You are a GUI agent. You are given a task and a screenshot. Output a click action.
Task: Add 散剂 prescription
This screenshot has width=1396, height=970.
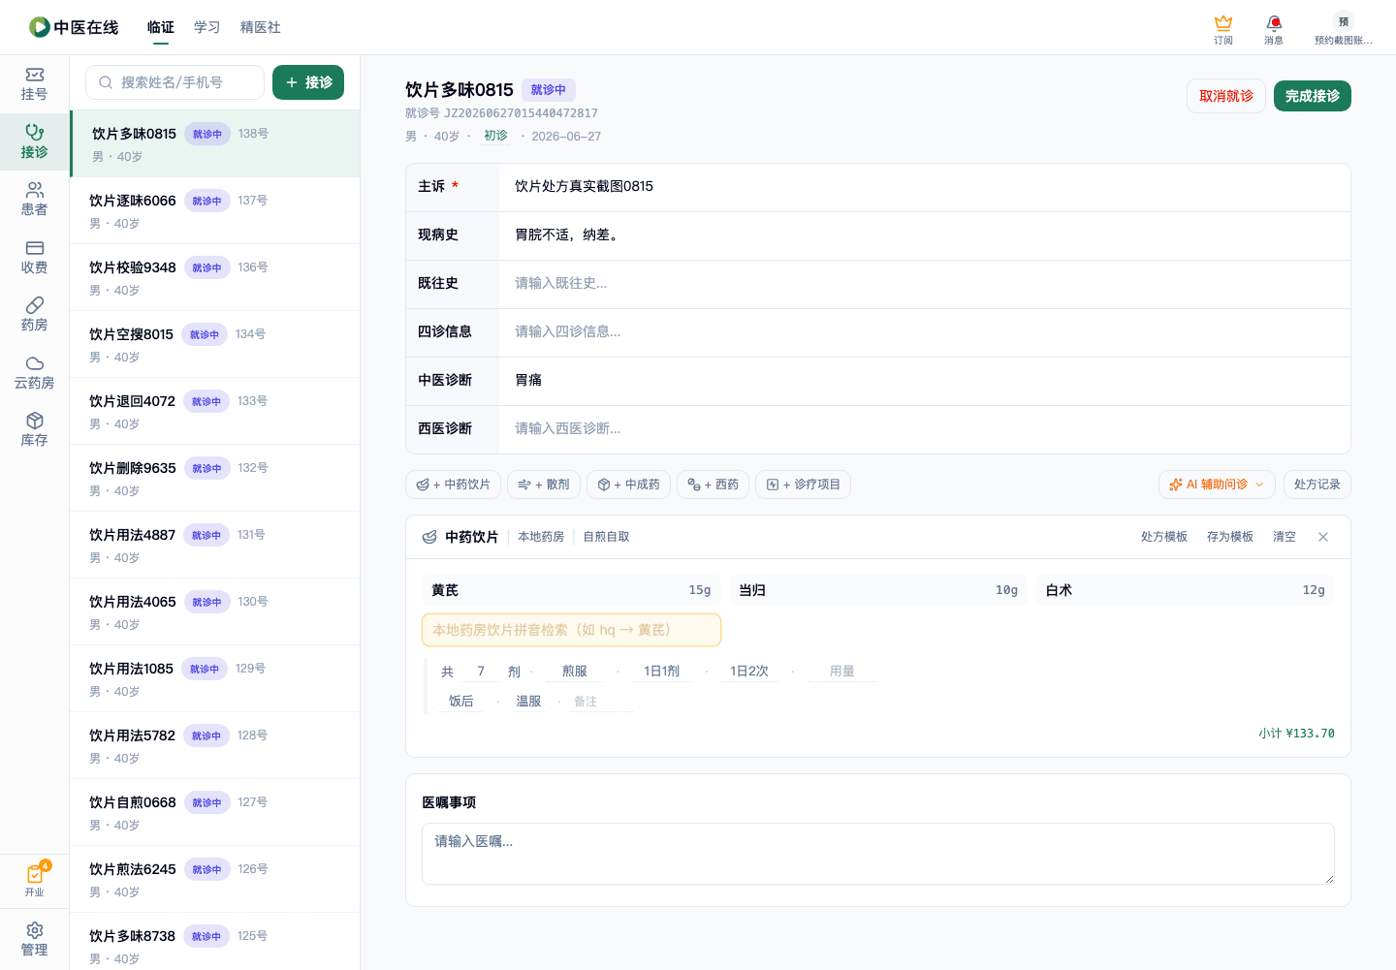(544, 485)
